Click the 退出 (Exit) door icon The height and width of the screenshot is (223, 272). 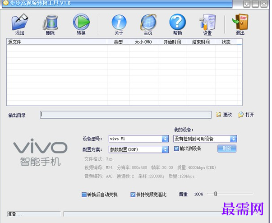[240, 22]
